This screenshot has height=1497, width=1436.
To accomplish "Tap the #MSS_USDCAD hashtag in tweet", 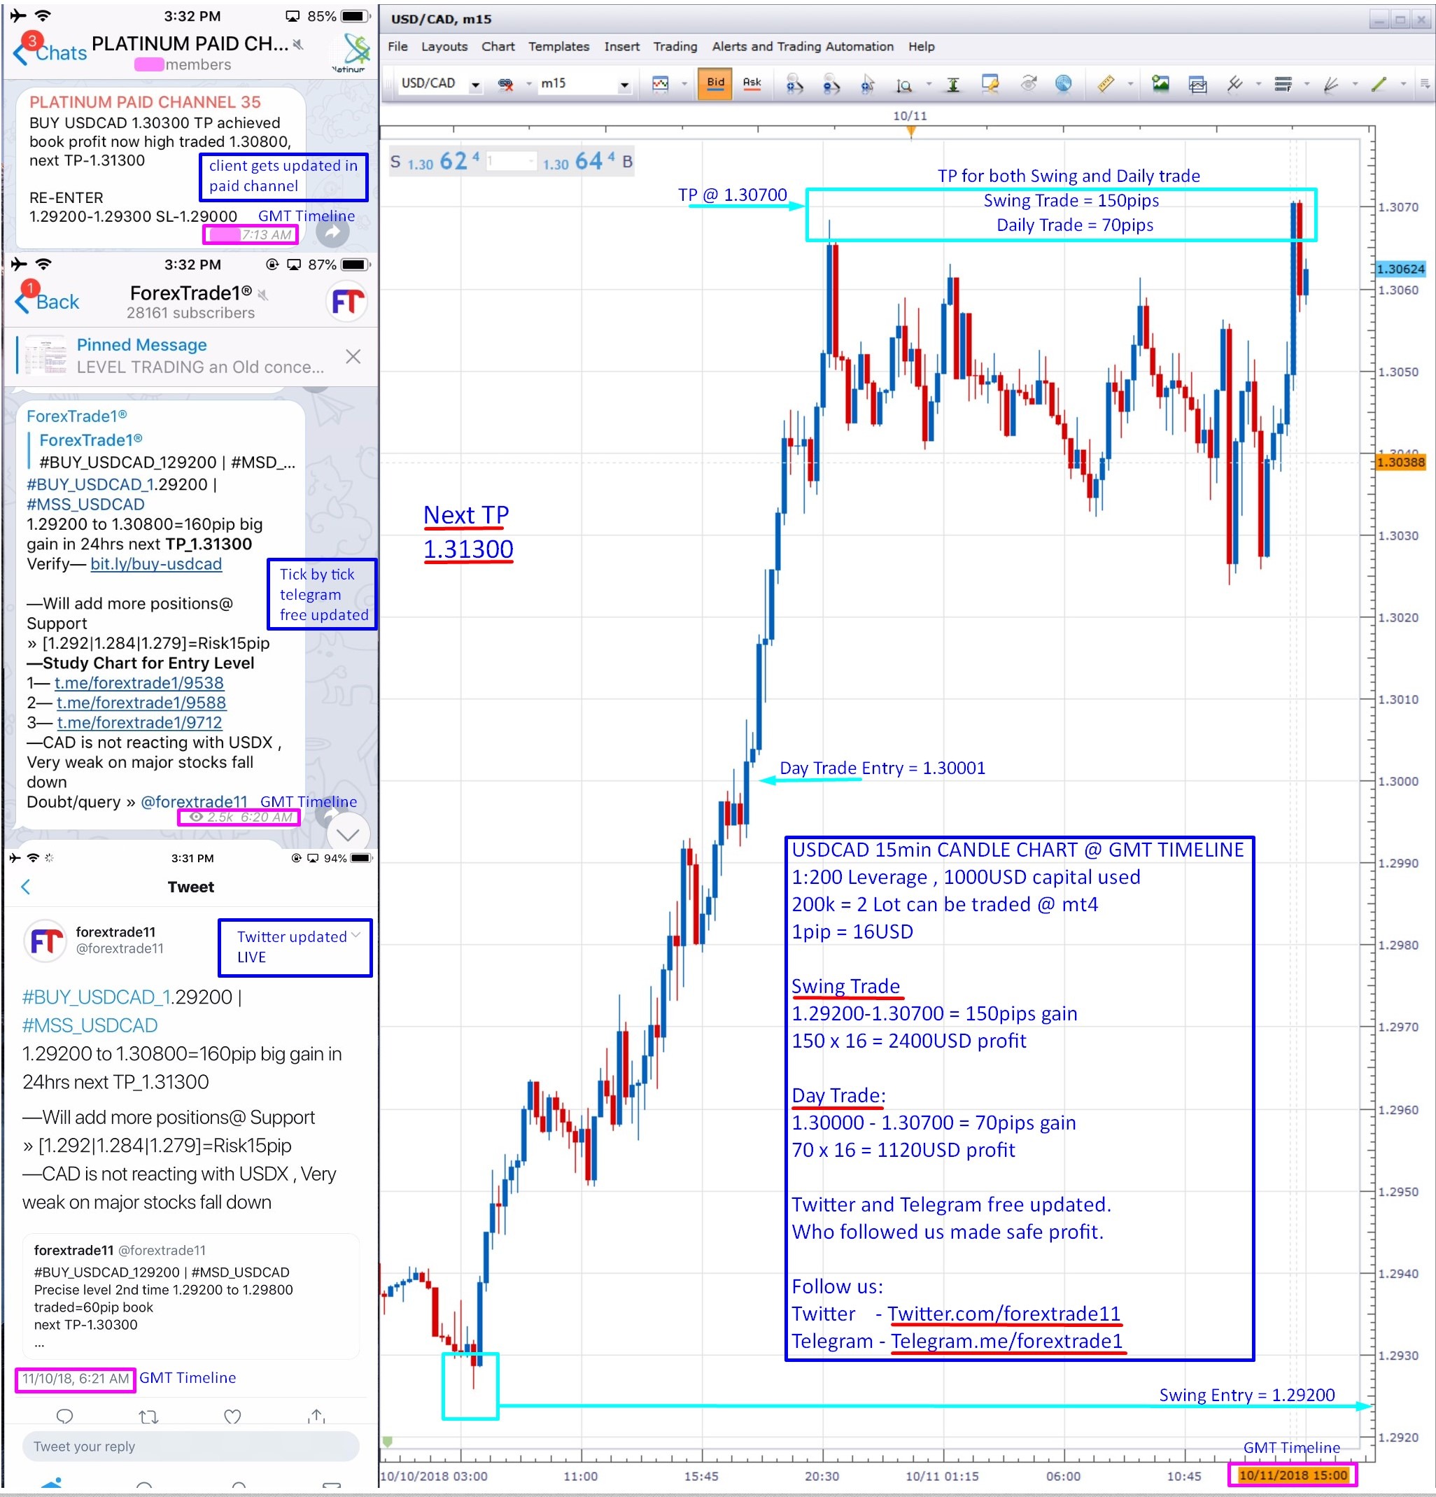I will [x=90, y=1025].
